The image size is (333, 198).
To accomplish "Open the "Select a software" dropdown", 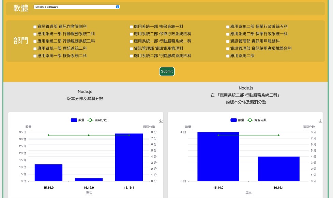I will coord(77,7).
